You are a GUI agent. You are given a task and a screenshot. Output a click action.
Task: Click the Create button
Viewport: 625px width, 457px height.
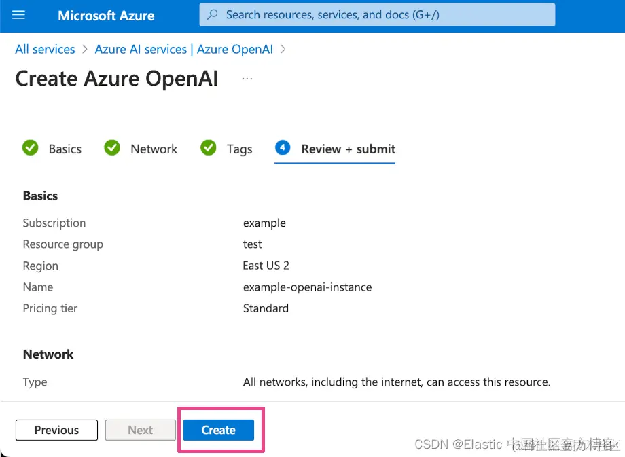[218, 430]
